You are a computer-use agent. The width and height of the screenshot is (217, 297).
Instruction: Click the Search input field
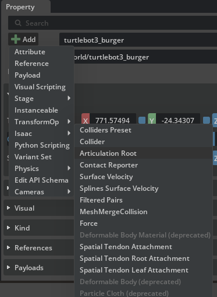(112, 23)
